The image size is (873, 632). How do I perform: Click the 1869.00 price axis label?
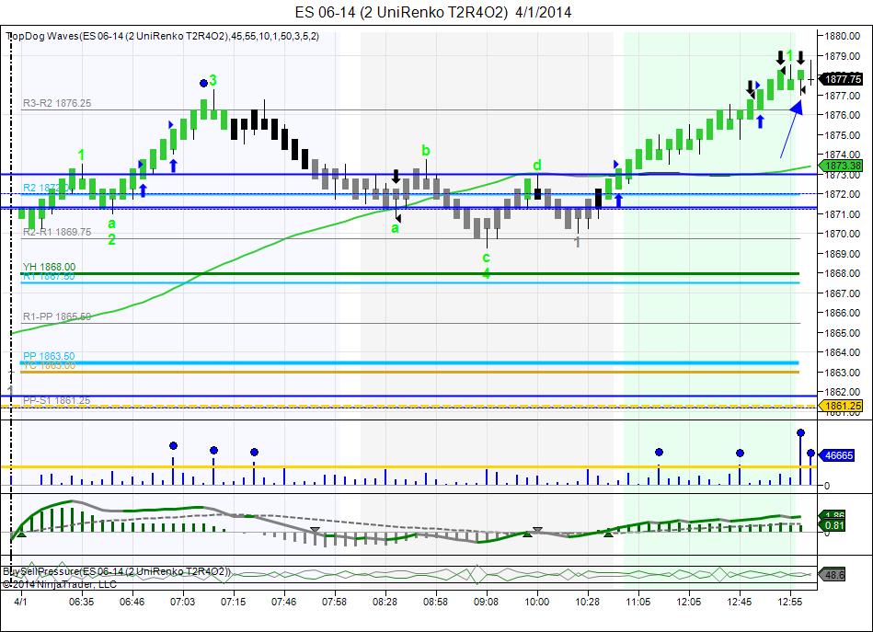coord(842,254)
